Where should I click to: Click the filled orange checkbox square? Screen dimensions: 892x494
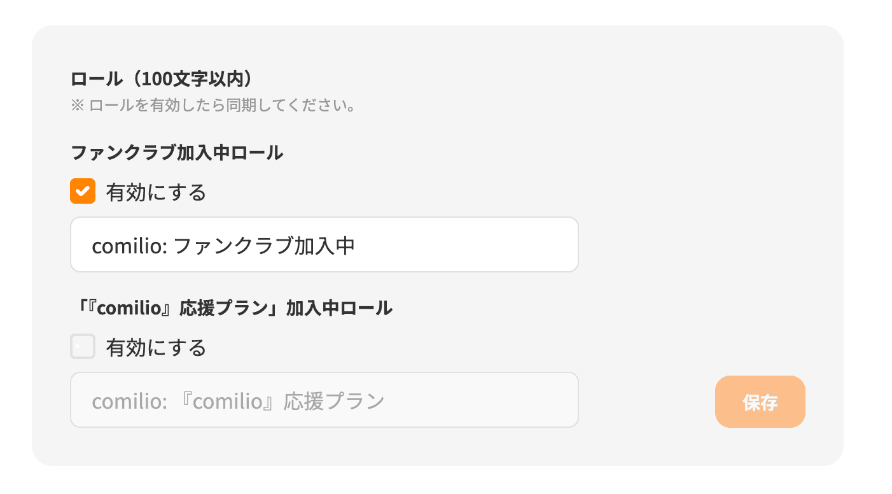click(82, 191)
